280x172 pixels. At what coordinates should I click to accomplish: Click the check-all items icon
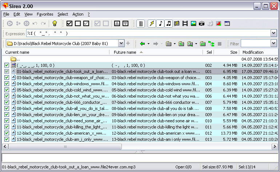click(69, 23)
